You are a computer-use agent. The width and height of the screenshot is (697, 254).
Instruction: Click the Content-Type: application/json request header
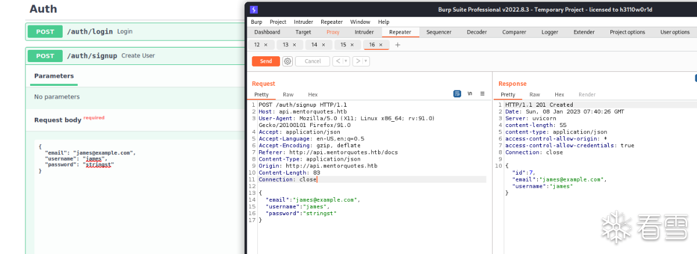[310, 159]
